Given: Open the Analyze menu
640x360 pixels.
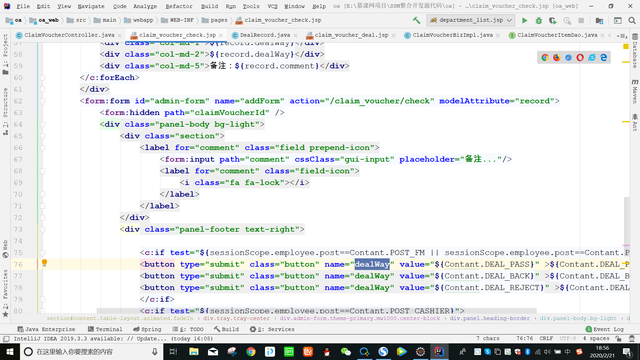Looking at the screenshot, I should point(145,6).
